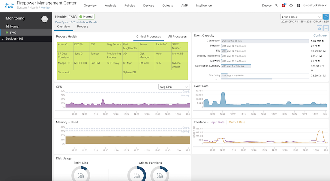Click the SFDC Notifier process tile
This screenshot has height=181, width=330.
click(x=180, y=47)
